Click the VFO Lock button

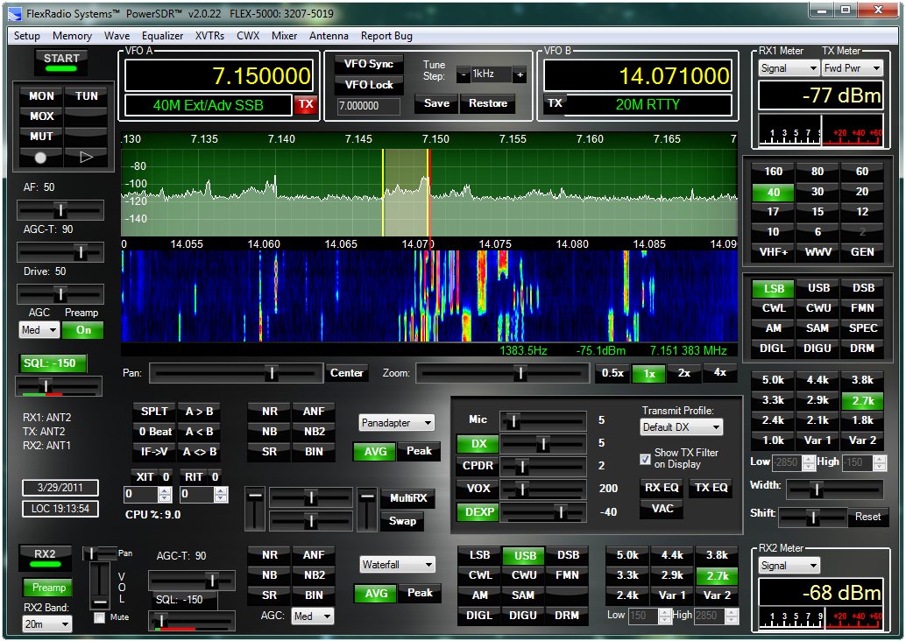(x=369, y=85)
